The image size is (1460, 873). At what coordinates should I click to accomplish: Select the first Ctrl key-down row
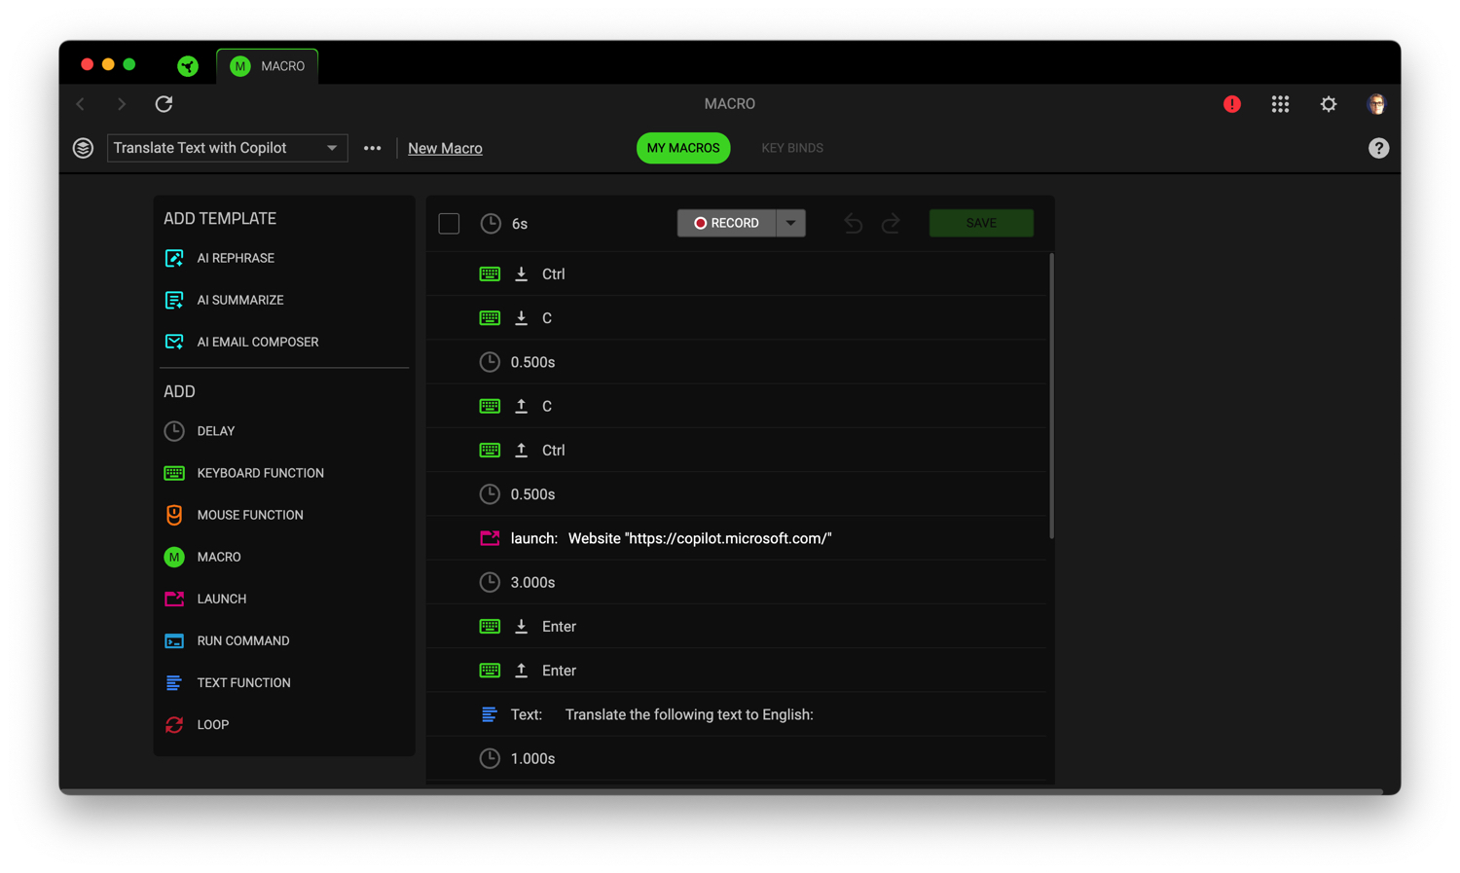click(737, 273)
